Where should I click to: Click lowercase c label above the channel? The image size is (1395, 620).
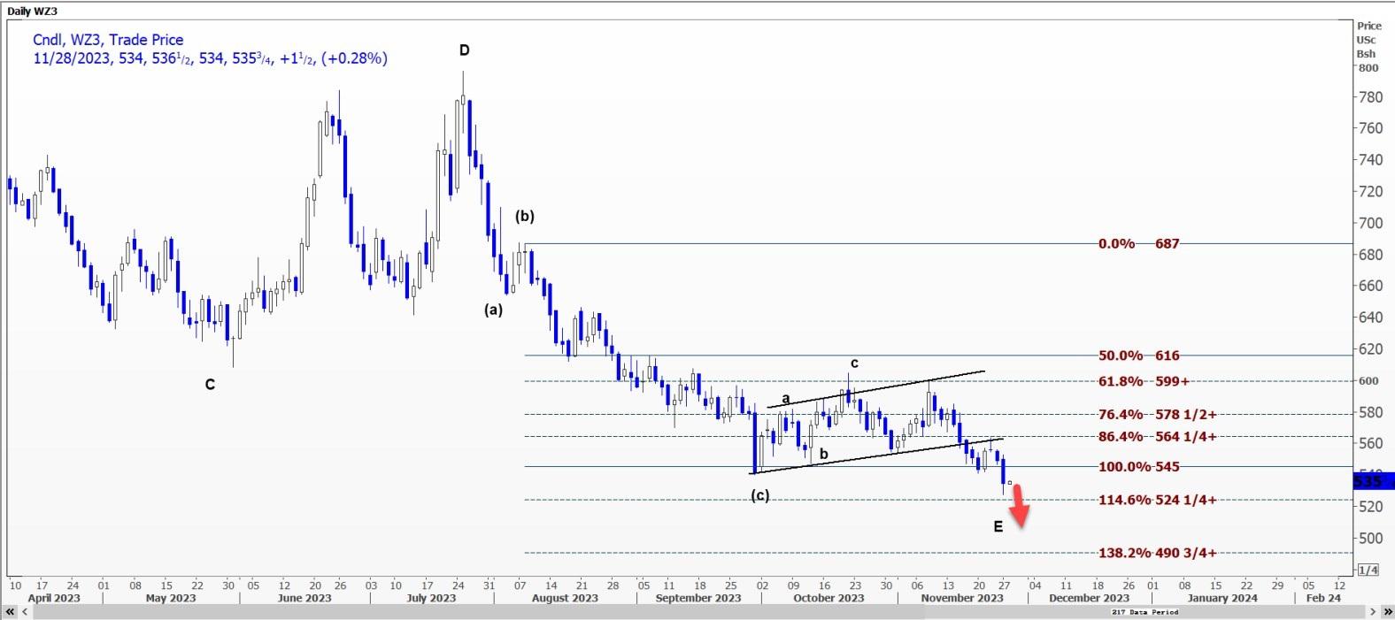[x=854, y=363]
